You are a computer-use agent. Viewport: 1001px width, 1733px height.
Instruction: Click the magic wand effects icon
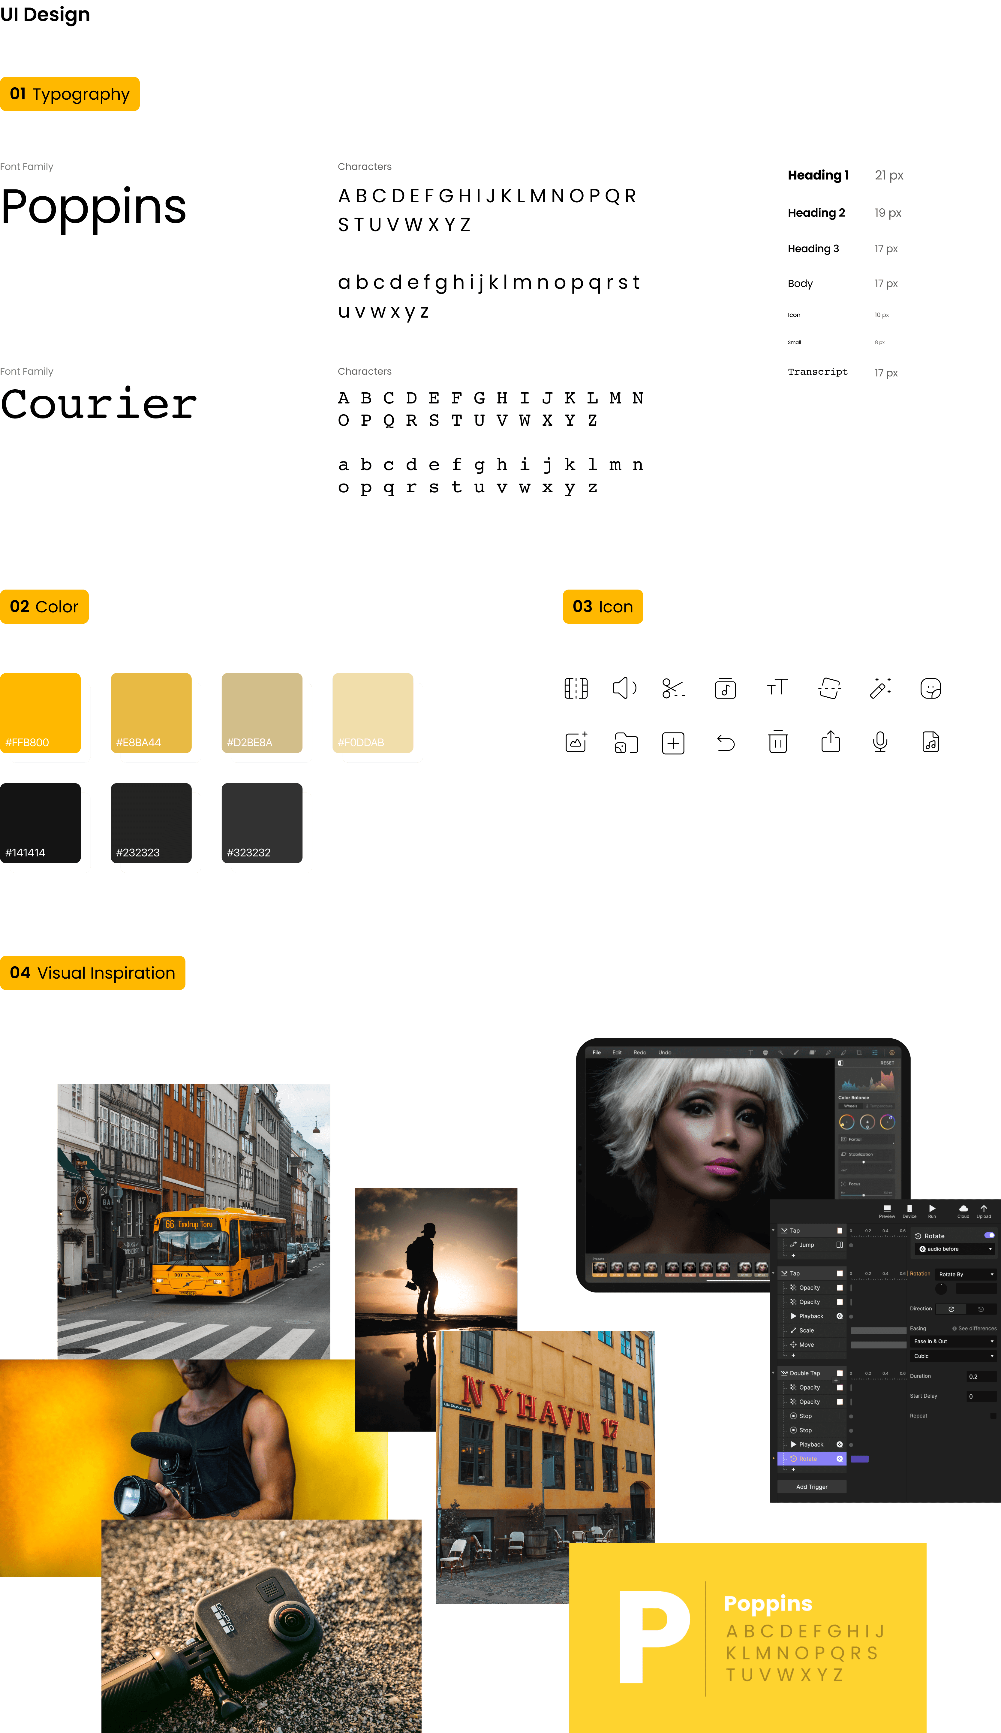[880, 688]
